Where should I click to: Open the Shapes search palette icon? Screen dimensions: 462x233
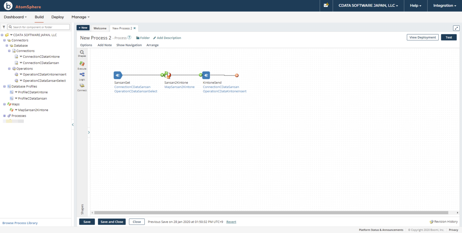tap(82, 53)
